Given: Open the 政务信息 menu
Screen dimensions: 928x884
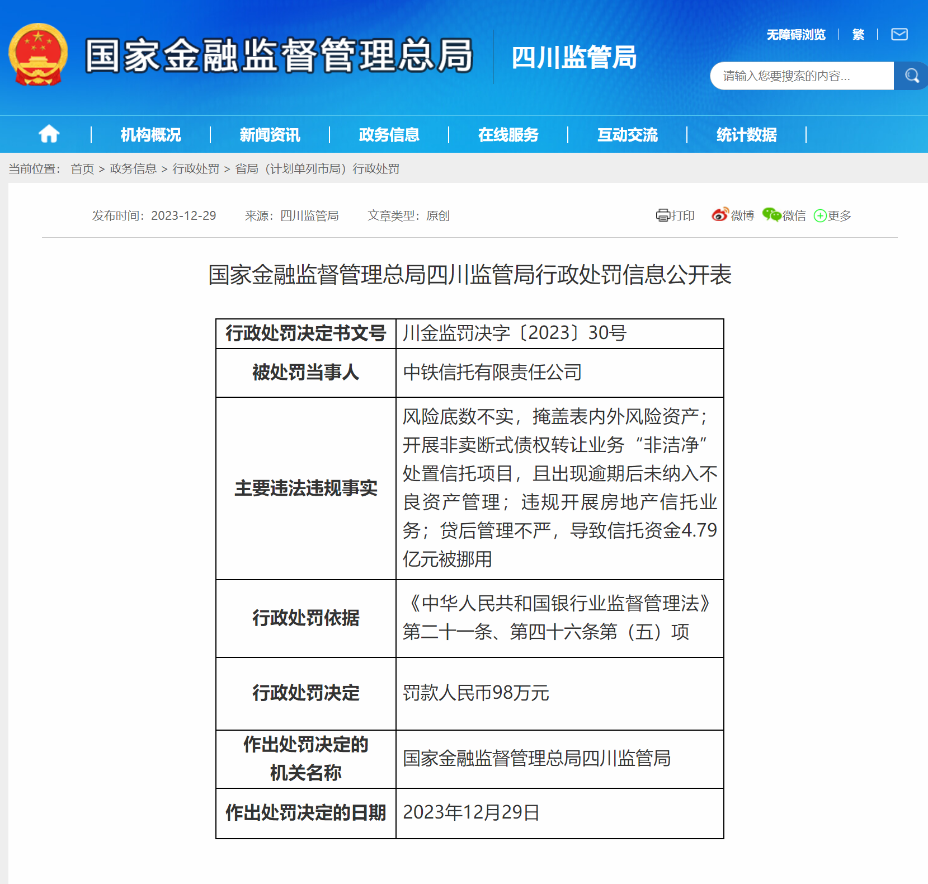Looking at the screenshot, I should point(389,135).
